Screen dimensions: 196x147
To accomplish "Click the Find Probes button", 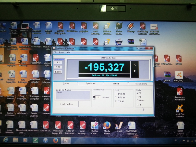I will click(66, 104).
